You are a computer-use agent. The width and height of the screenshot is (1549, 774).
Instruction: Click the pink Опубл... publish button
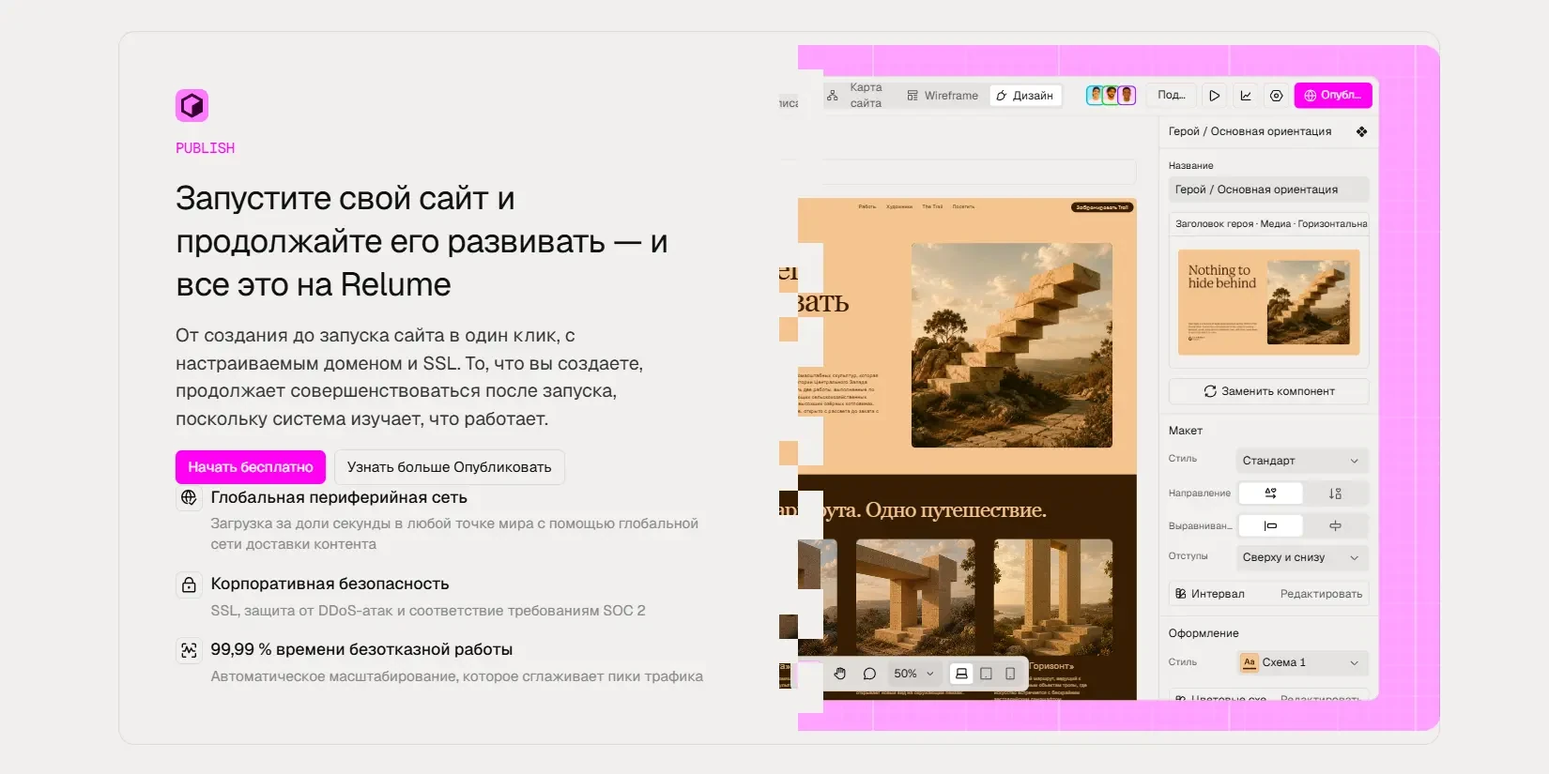(x=1333, y=96)
